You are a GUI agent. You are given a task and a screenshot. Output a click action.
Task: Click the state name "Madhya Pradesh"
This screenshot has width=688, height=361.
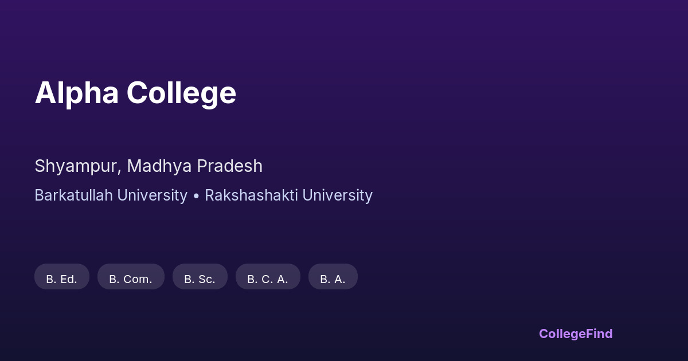point(195,166)
